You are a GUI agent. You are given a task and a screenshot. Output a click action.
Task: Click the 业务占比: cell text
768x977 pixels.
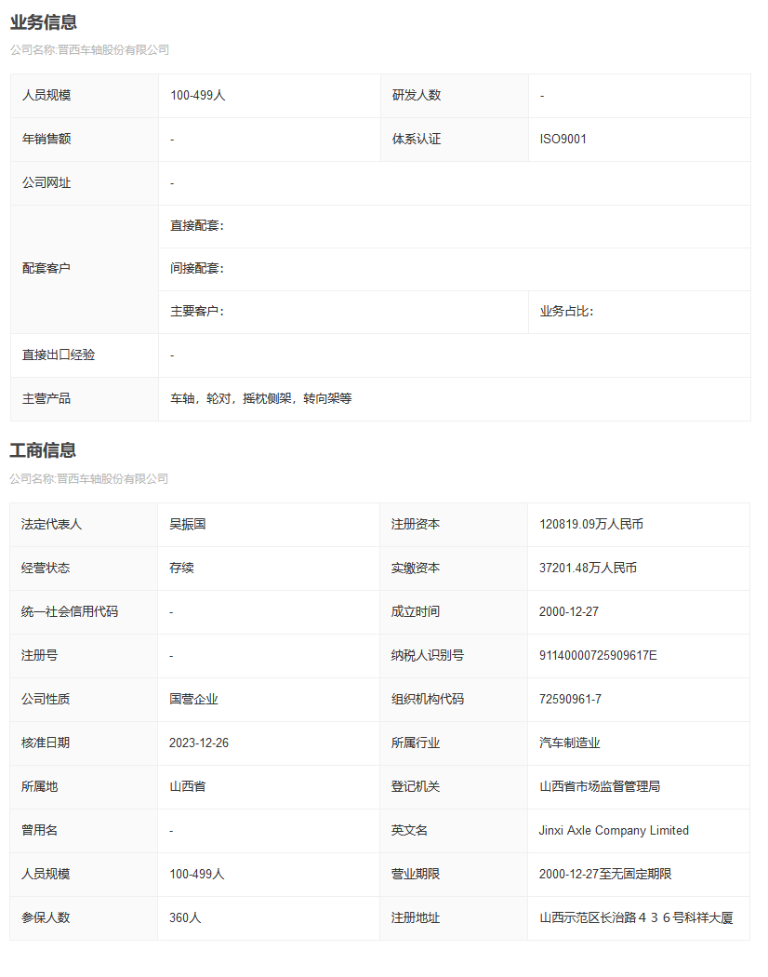coord(567,312)
